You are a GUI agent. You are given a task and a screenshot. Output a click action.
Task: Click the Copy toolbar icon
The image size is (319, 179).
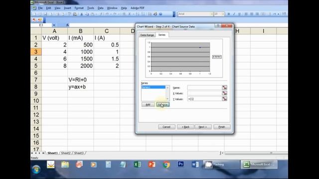pos(87,14)
